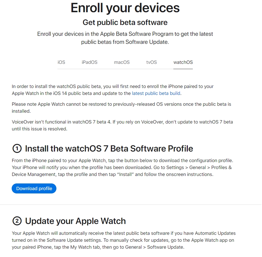Click the Install the watchOS 7 Beta heading
This screenshot has height=257, width=262.
(109, 149)
